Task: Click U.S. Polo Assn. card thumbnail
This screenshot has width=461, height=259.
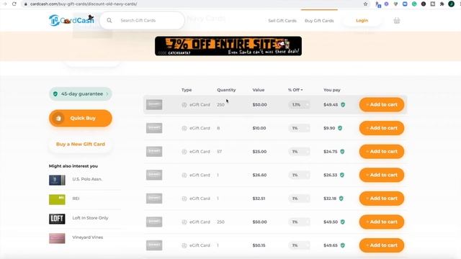Action: click(57, 180)
